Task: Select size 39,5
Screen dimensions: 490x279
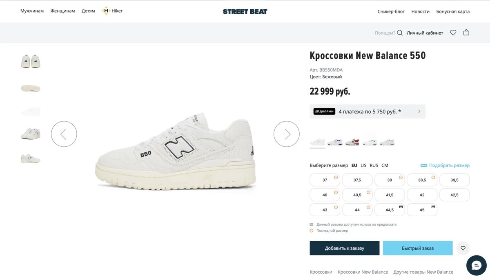Action: tap(454, 180)
